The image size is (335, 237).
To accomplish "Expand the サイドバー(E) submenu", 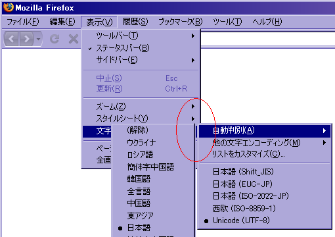I will (141, 60).
